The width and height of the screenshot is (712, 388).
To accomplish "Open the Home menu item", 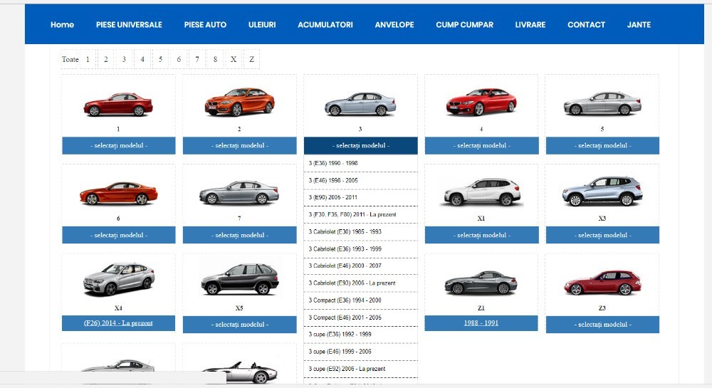I will (62, 24).
